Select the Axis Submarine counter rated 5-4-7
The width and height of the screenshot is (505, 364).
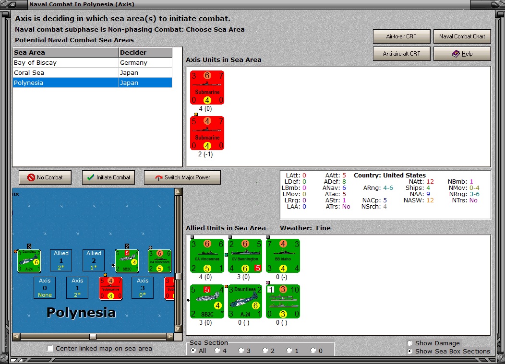207,133
